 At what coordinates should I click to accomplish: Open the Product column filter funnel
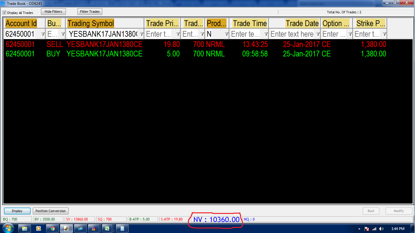pos(227,34)
